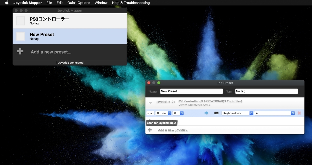Open the Help & Troubleshooting menu
This screenshot has height=165, width=312.
(131, 3)
